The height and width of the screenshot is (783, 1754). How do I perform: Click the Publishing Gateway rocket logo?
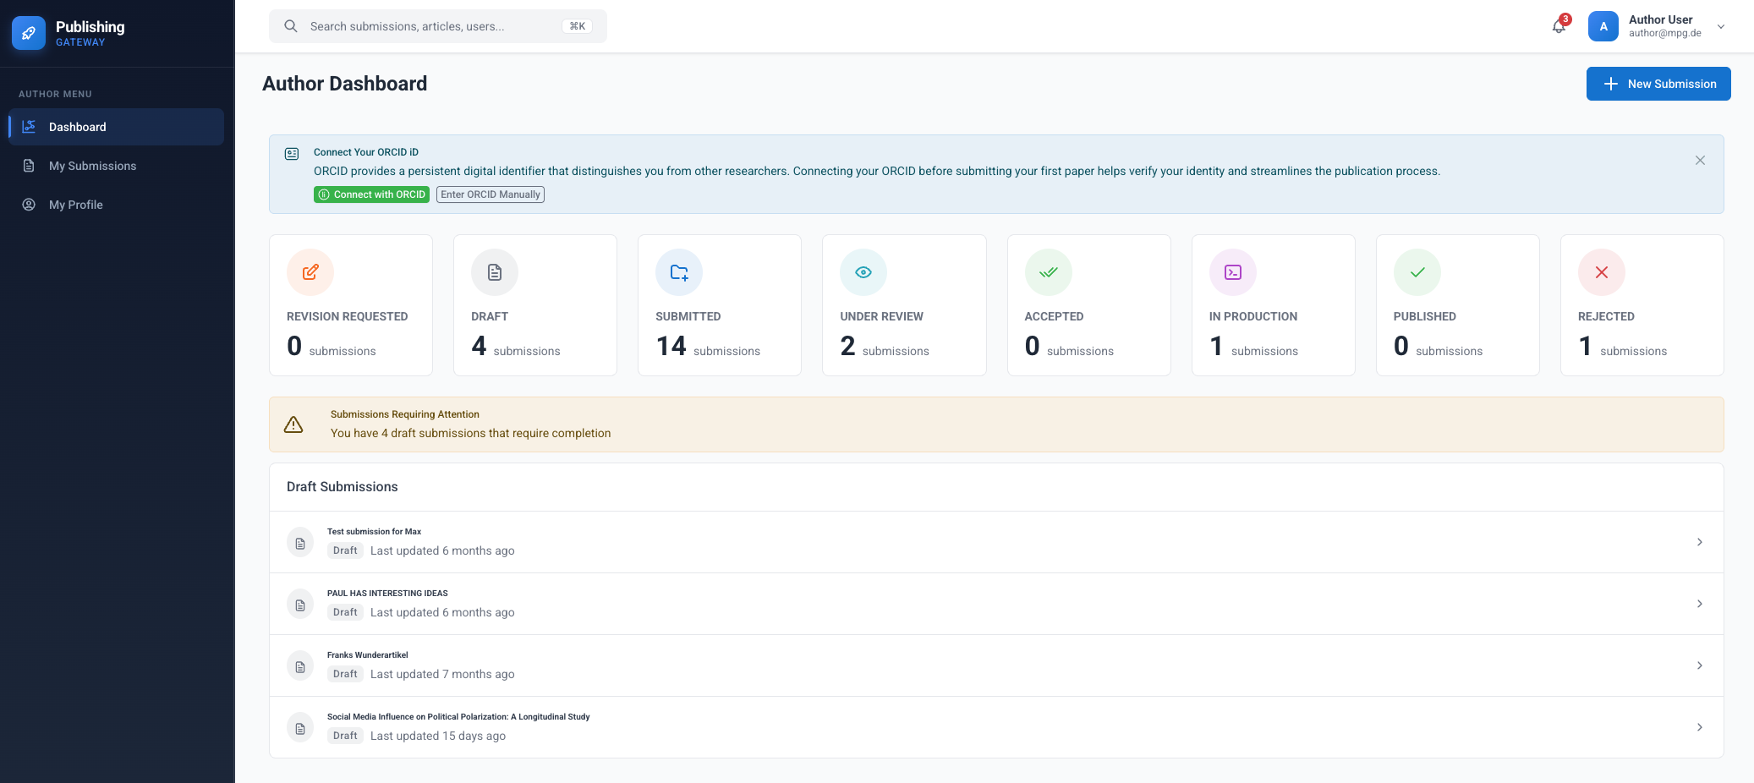pyautogui.click(x=29, y=33)
